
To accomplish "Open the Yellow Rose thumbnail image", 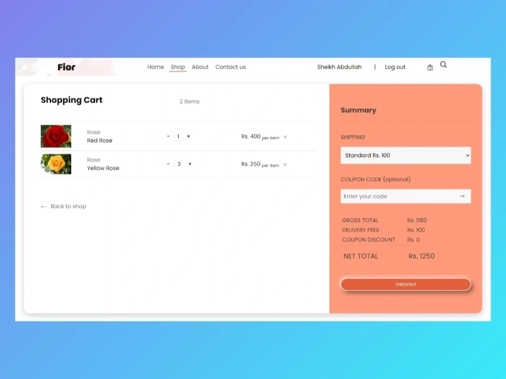I will pos(56,164).
